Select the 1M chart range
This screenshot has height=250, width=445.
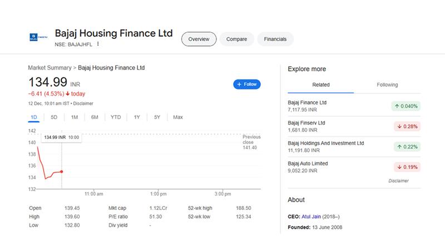pos(75,117)
